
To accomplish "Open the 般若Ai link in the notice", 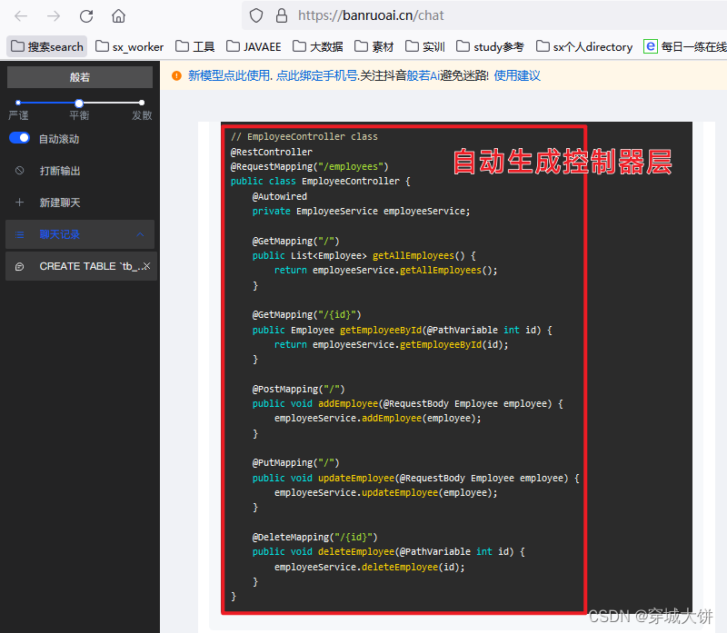I will (x=423, y=75).
